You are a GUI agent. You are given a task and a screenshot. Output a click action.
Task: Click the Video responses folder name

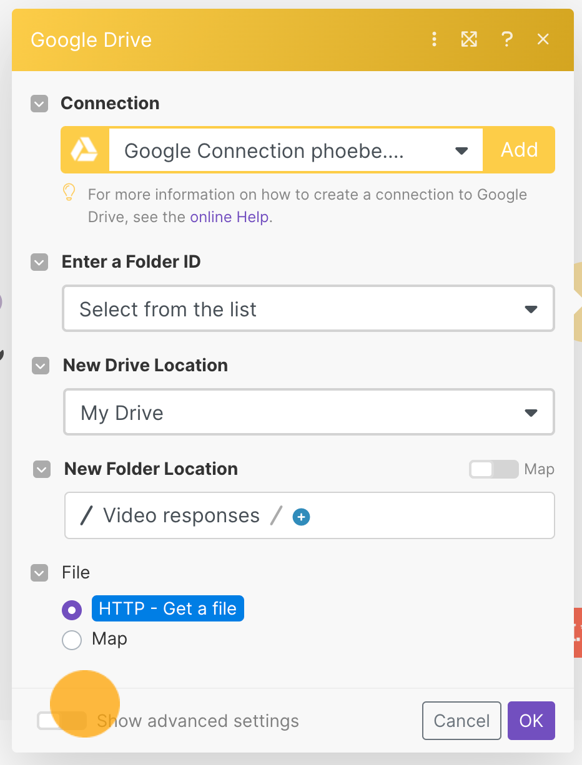[181, 515]
